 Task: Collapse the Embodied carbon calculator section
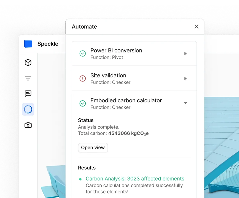[x=186, y=103]
